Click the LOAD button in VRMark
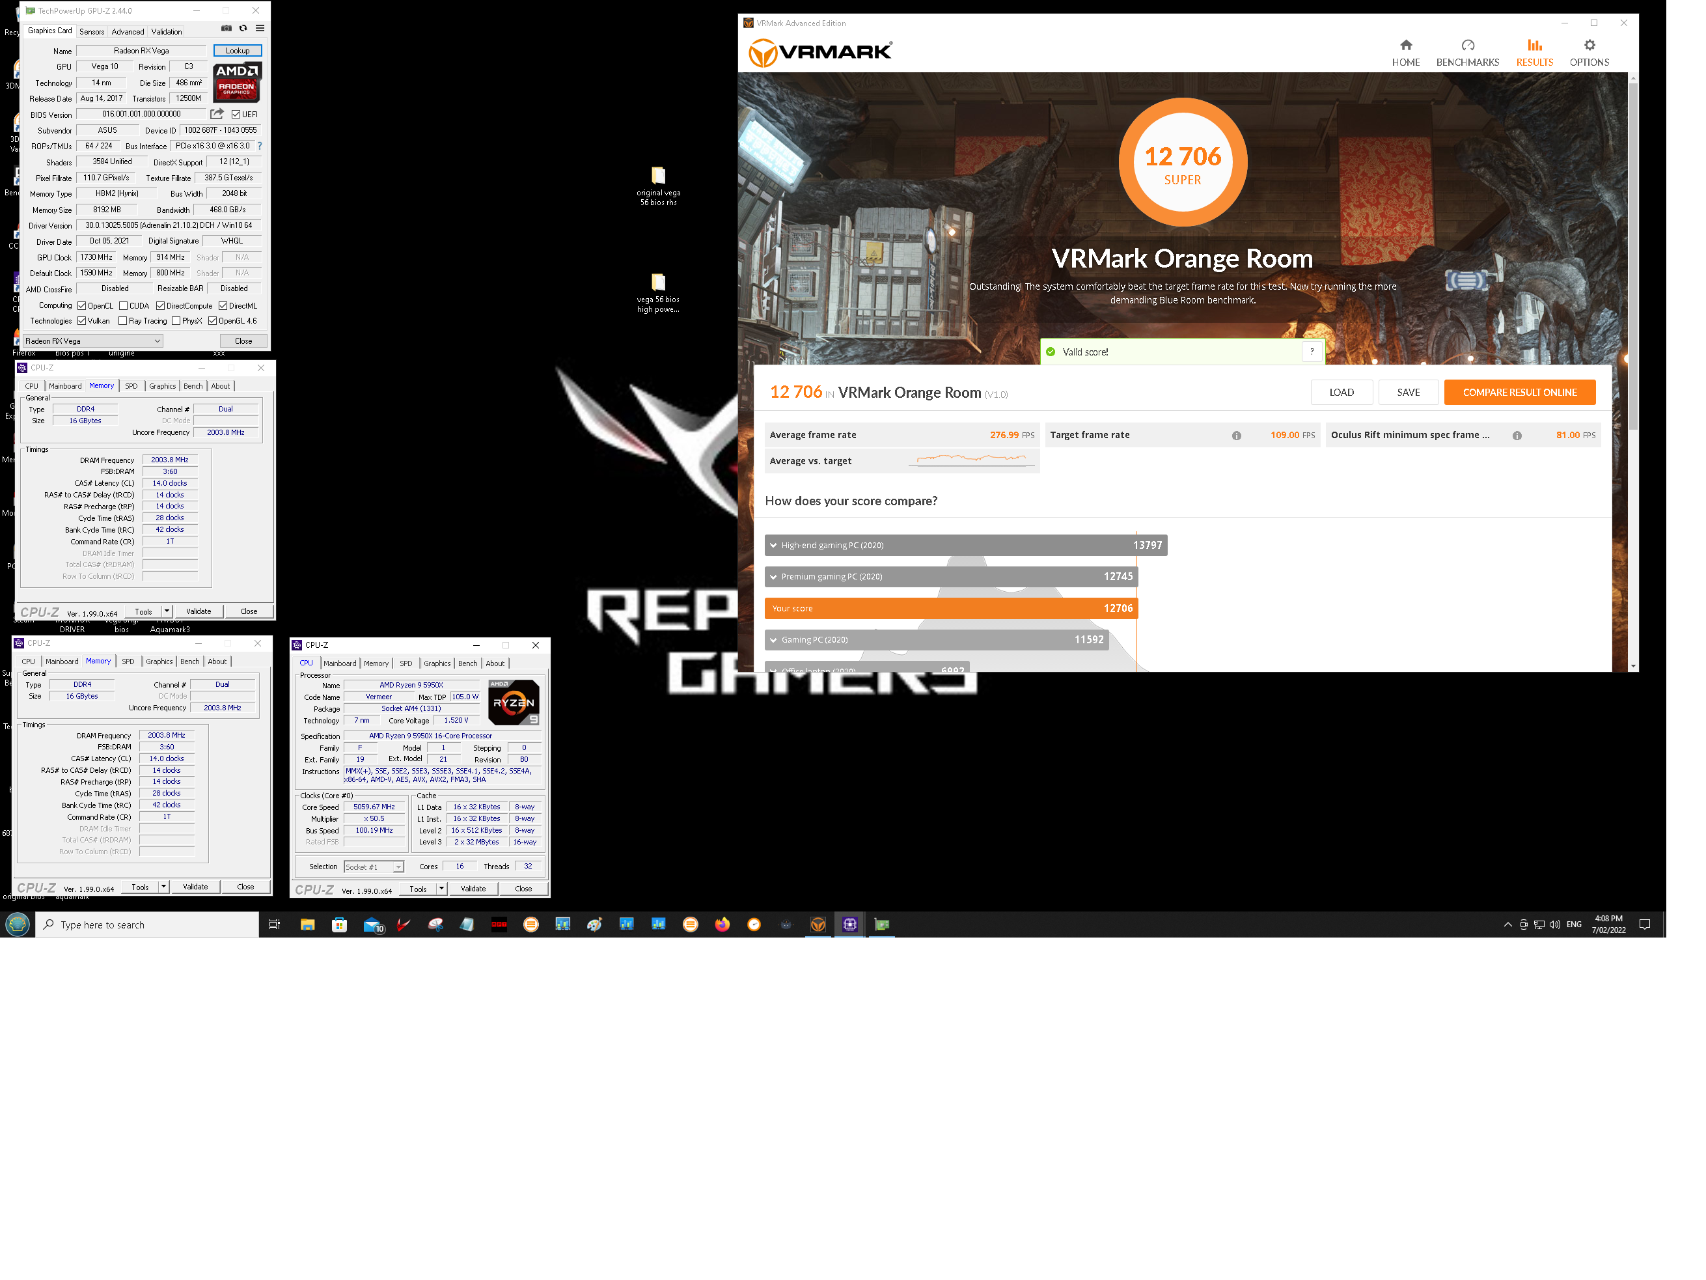Viewport: 1706px width, 1280px height. [x=1341, y=393]
